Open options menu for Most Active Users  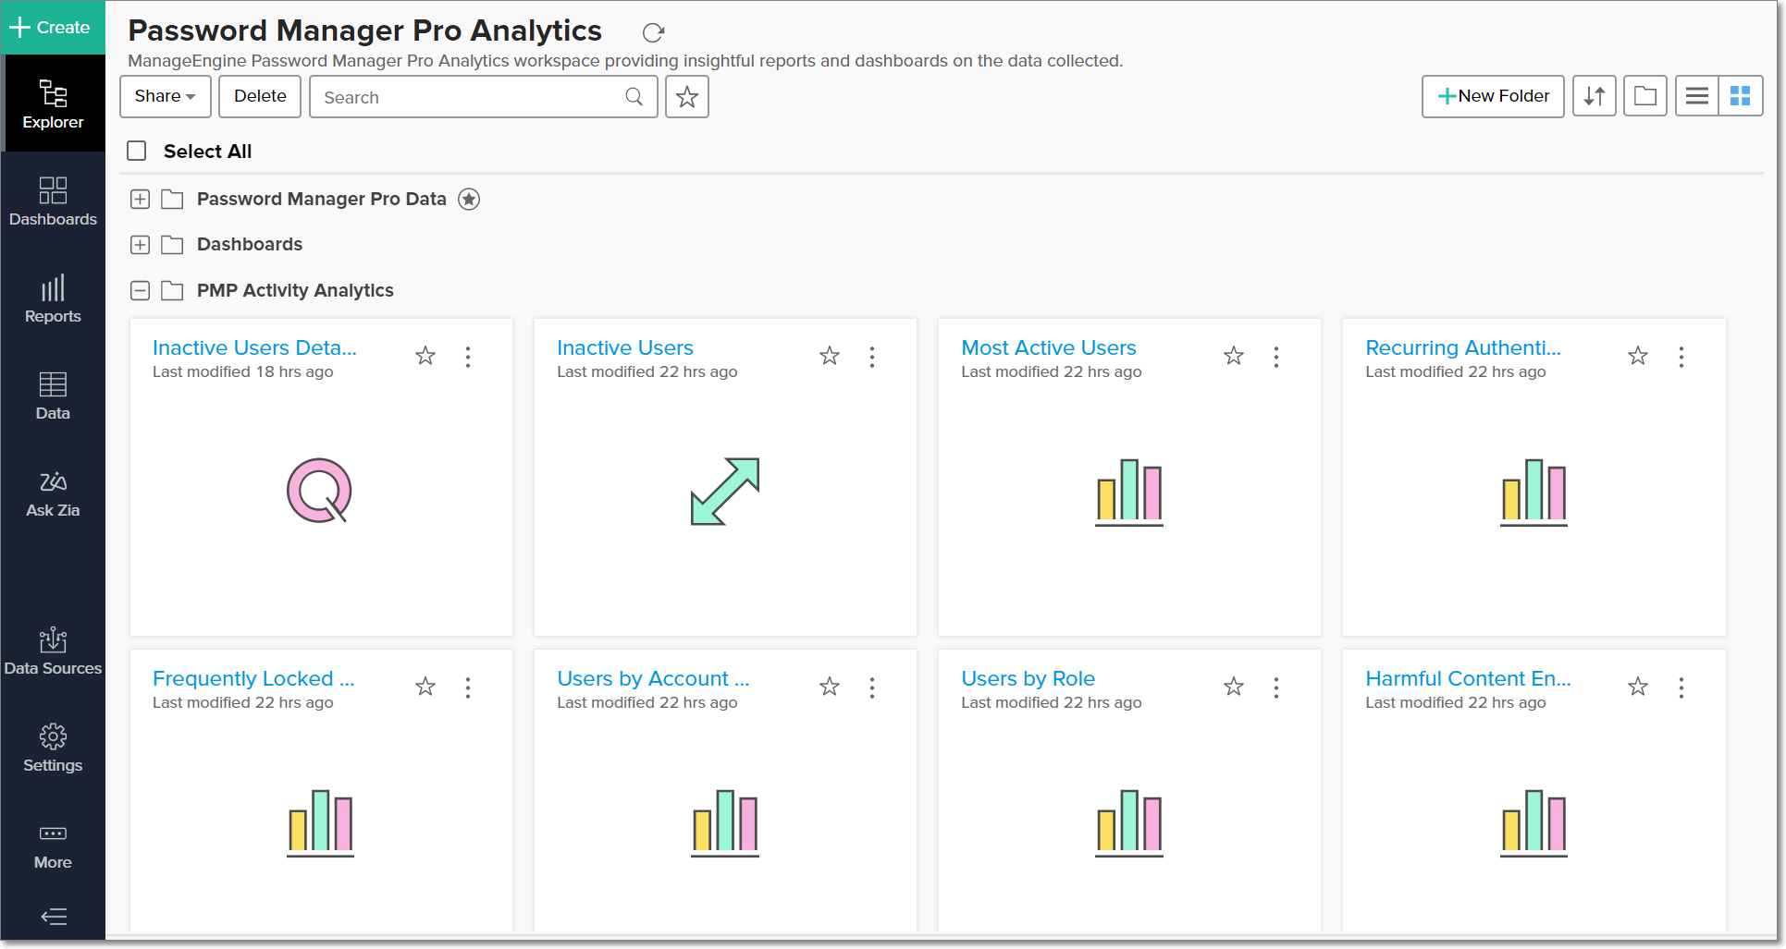pos(1276,357)
